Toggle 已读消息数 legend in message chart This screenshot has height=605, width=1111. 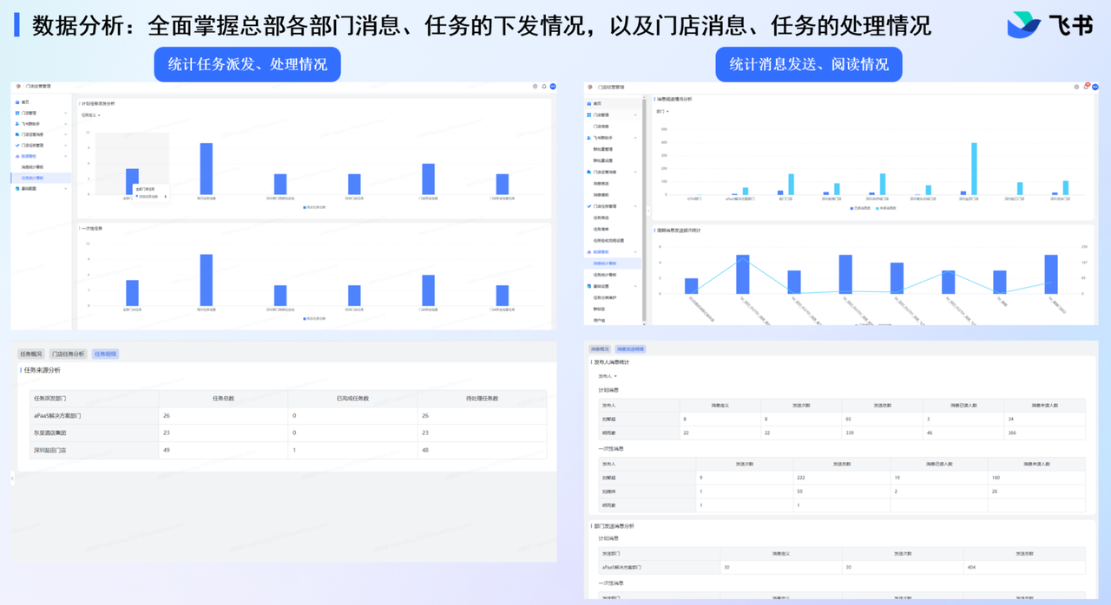859,208
